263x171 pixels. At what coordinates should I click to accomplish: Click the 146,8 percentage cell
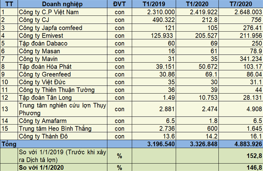click(241, 167)
